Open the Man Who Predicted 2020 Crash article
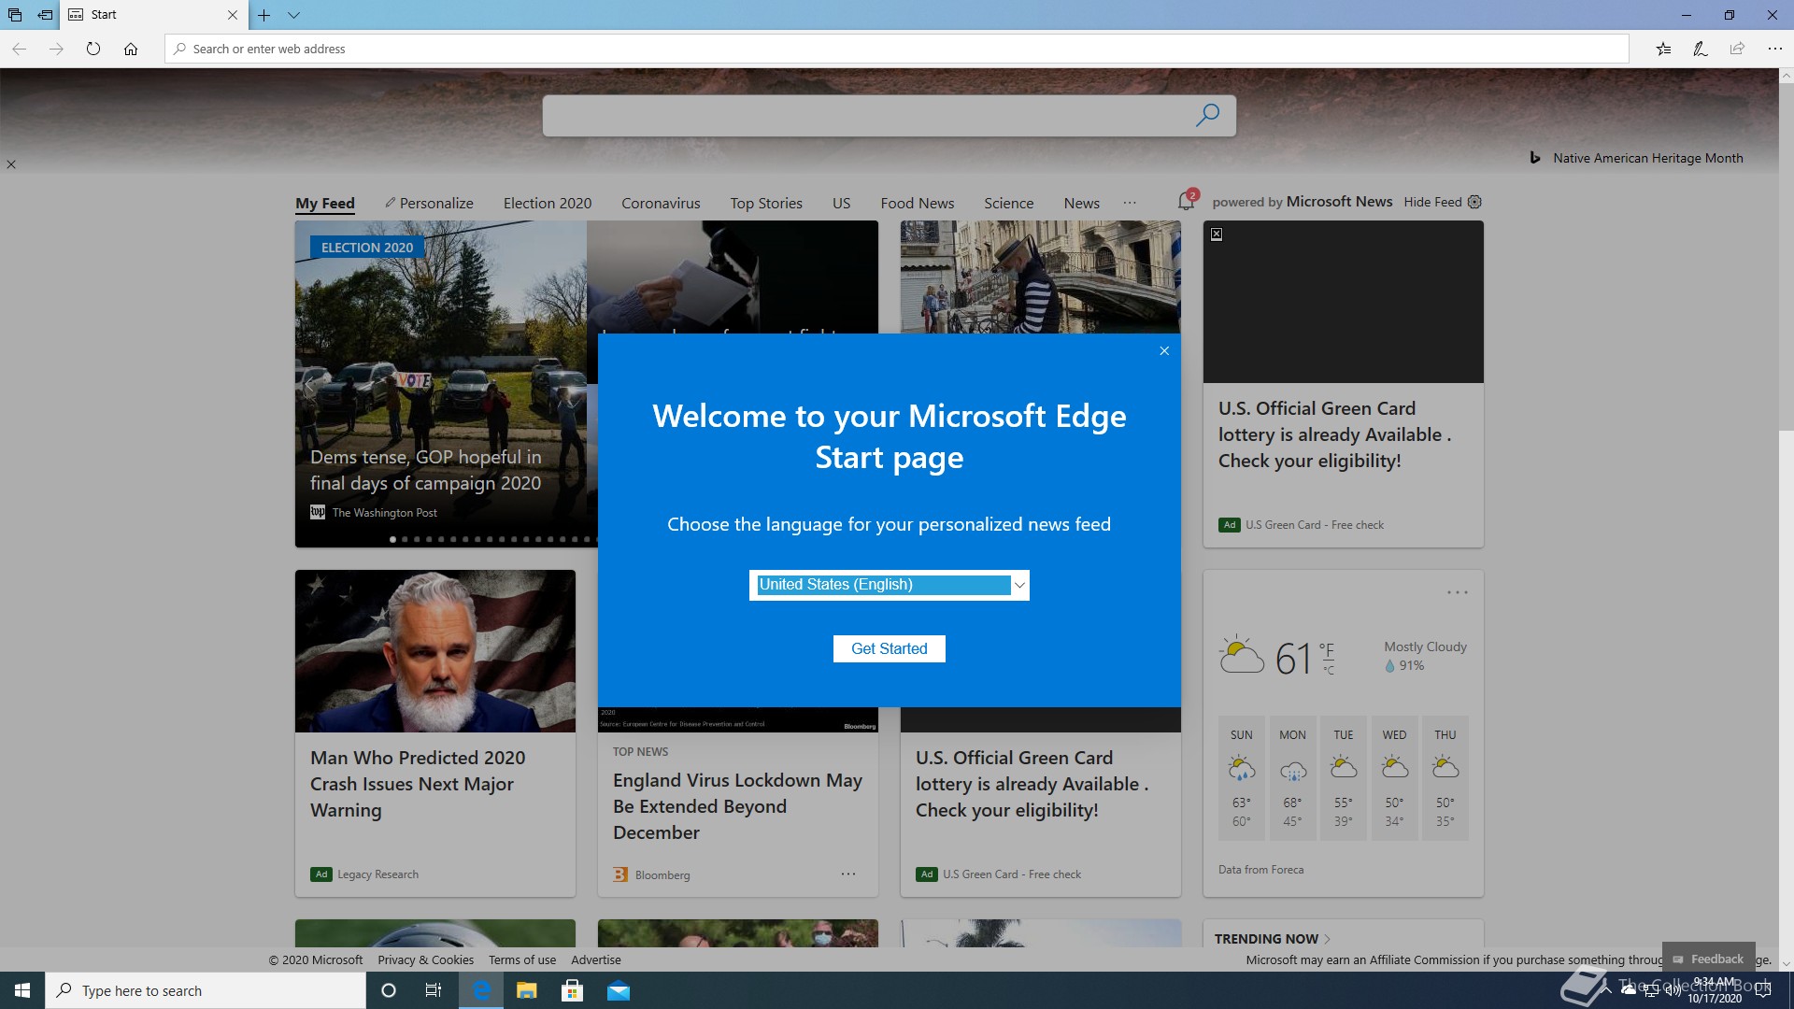This screenshot has width=1794, height=1009. (418, 783)
